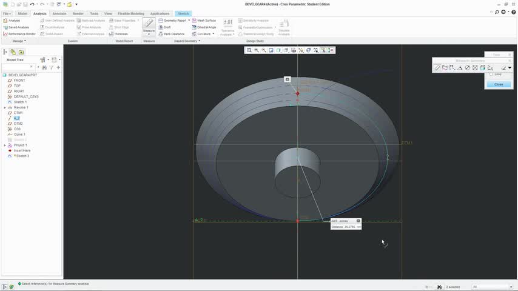518x291 pixels.
Task: Click the binoculars icon in status bar
Action: (x=439, y=287)
